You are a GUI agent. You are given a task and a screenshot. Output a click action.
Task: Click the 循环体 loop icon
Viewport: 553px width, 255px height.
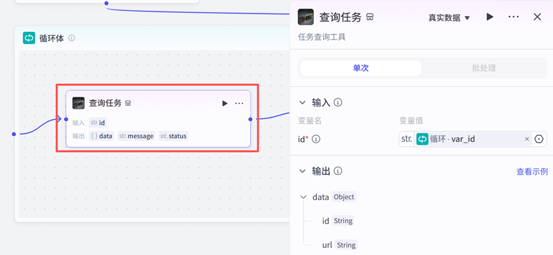click(29, 38)
